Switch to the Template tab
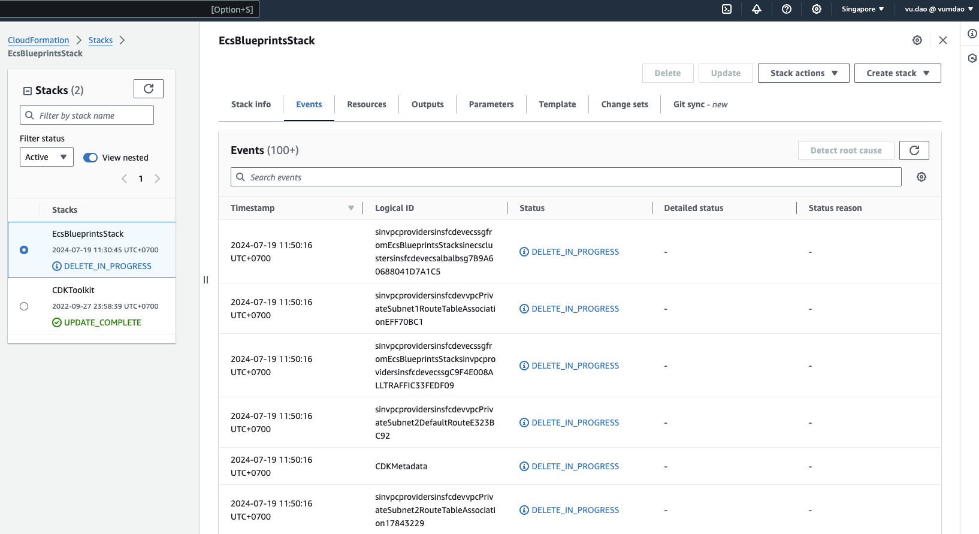Image resolution: width=979 pixels, height=534 pixels. 557,104
